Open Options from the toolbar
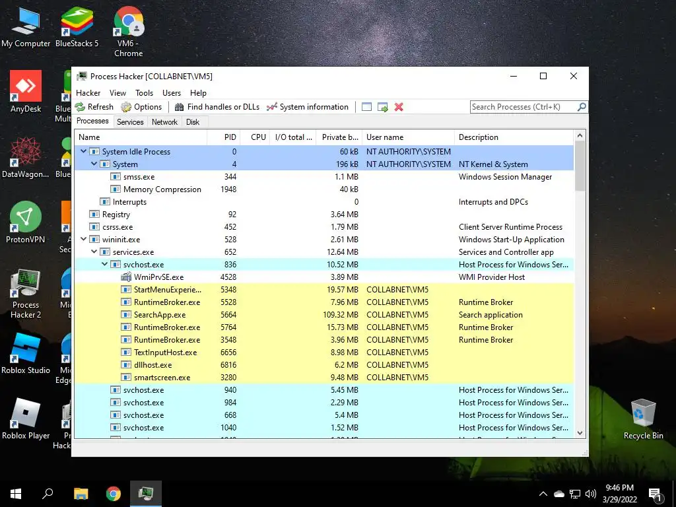 click(x=141, y=107)
